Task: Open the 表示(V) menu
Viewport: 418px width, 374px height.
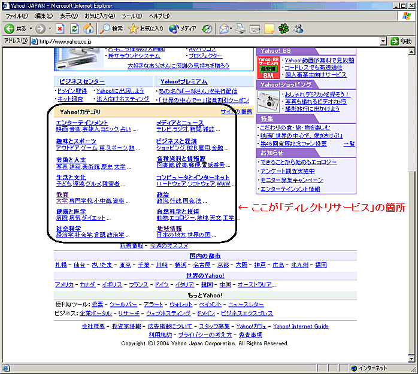Action: pos(69,16)
